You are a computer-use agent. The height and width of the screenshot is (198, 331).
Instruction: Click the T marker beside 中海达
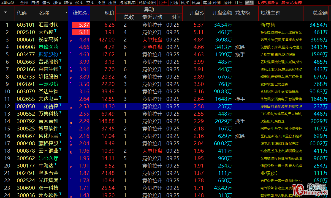55,164
